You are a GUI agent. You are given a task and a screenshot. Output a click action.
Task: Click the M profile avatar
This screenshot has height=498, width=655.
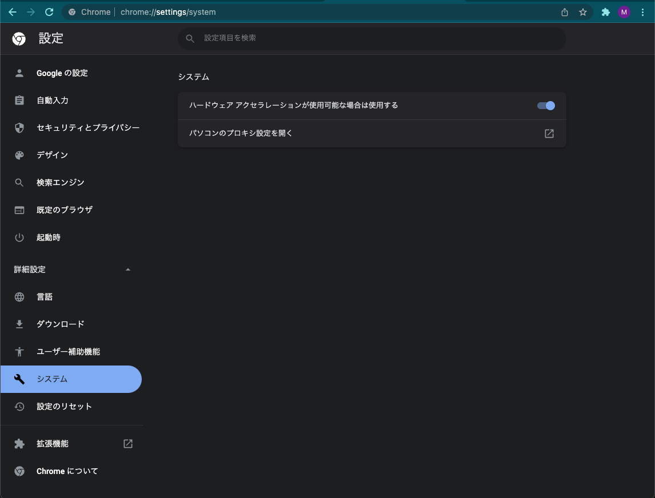(x=624, y=11)
